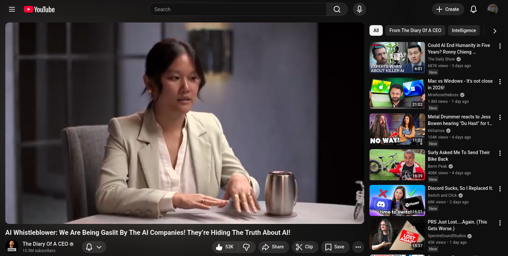This screenshot has width=508, height=256.
Task: Open The Diary Of A CEO channel avatar
Action: pos(12,247)
